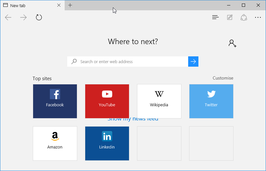Click the Customise link
The width and height of the screenshot is (266, 171).
click(x=223, y=78)
